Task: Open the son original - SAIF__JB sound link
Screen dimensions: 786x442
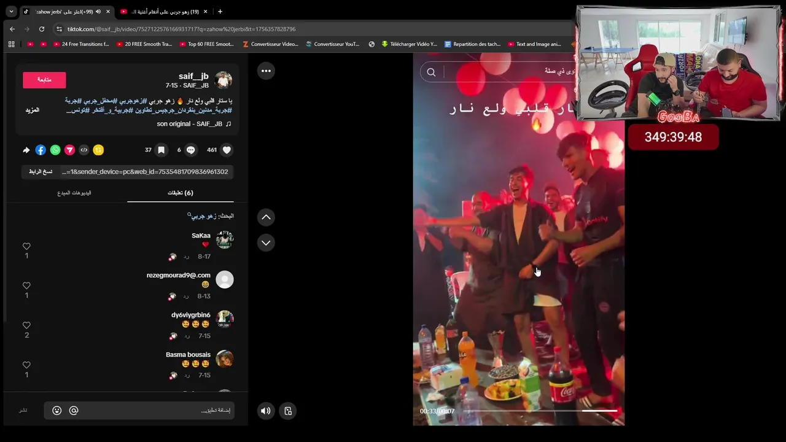Action: tap(189, 124)
